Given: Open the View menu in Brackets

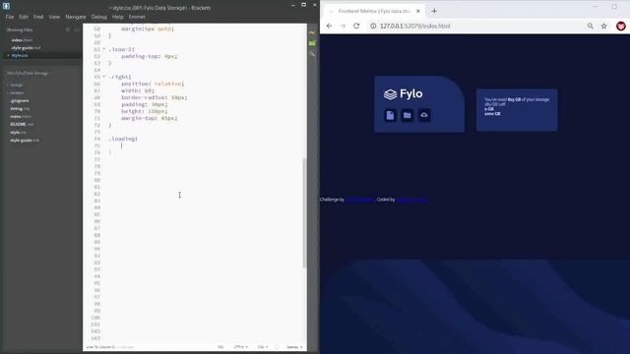Looking at the screenshot, I should (x=54, y=17).
